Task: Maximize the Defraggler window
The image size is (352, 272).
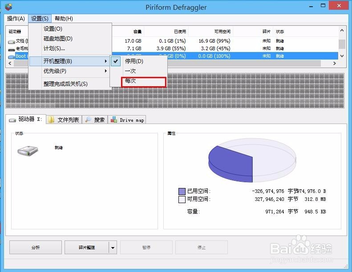Action: (323, 6)
